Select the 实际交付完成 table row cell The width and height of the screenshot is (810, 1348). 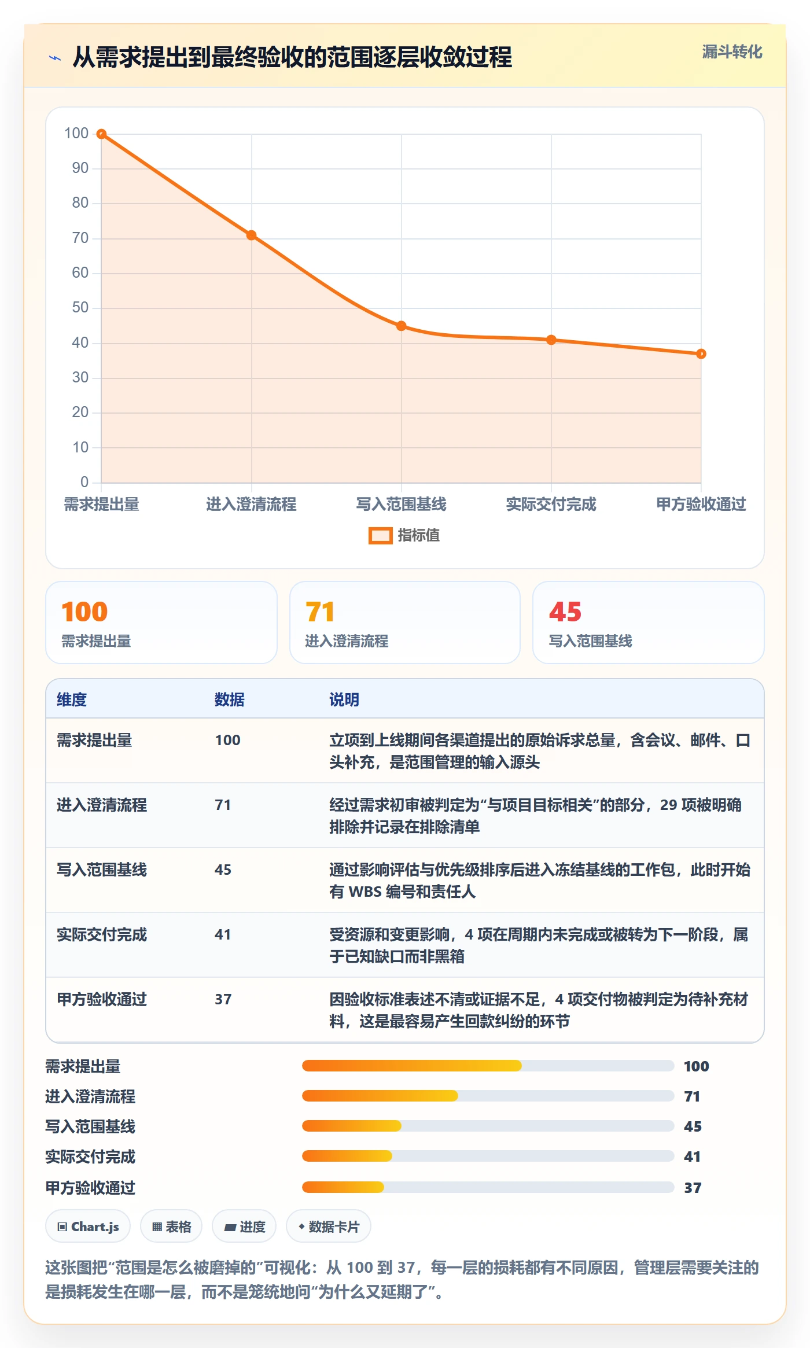tap(102, 935)
